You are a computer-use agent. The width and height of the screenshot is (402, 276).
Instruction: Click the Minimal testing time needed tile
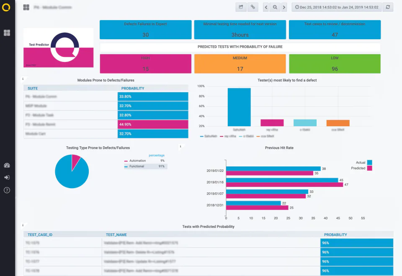coord(240,30)
